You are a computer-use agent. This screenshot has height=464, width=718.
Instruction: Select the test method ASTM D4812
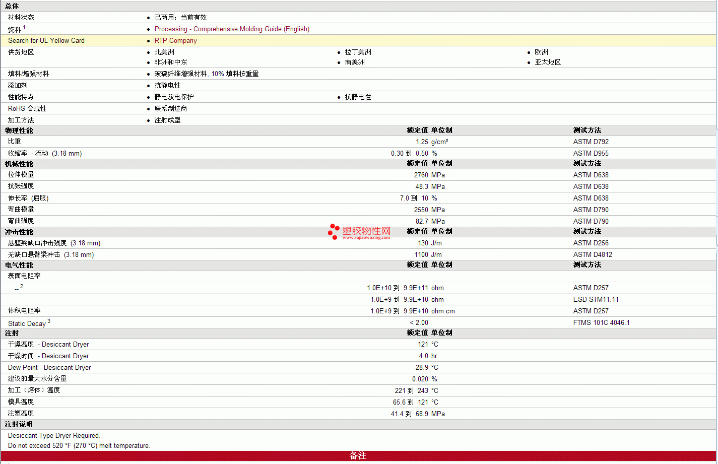(593, 255)
